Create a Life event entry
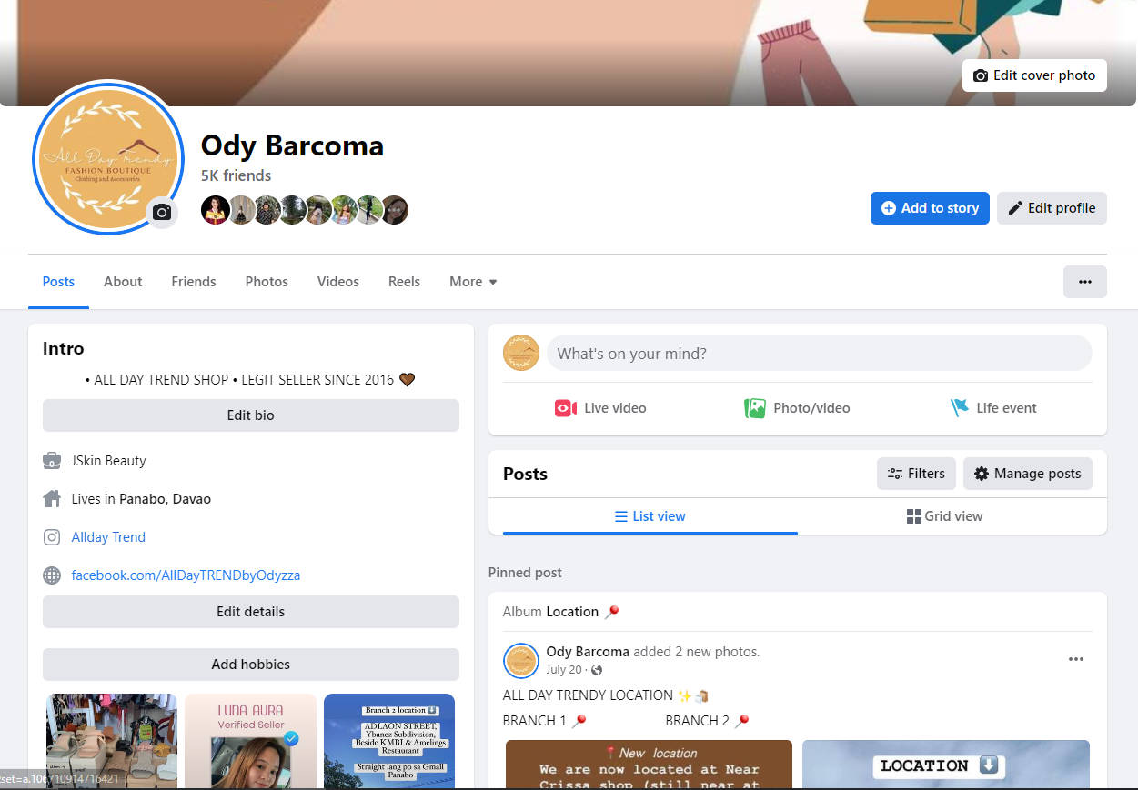 (993, 408)
